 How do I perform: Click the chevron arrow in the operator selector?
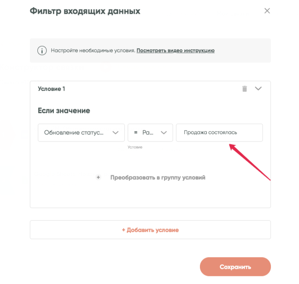click(164, 133)
